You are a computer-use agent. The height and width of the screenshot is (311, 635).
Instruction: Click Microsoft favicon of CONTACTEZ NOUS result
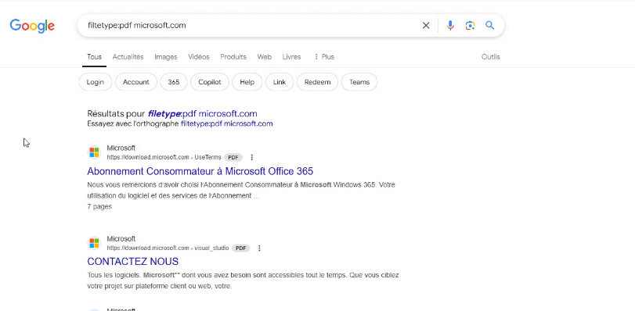click(95, 243)
